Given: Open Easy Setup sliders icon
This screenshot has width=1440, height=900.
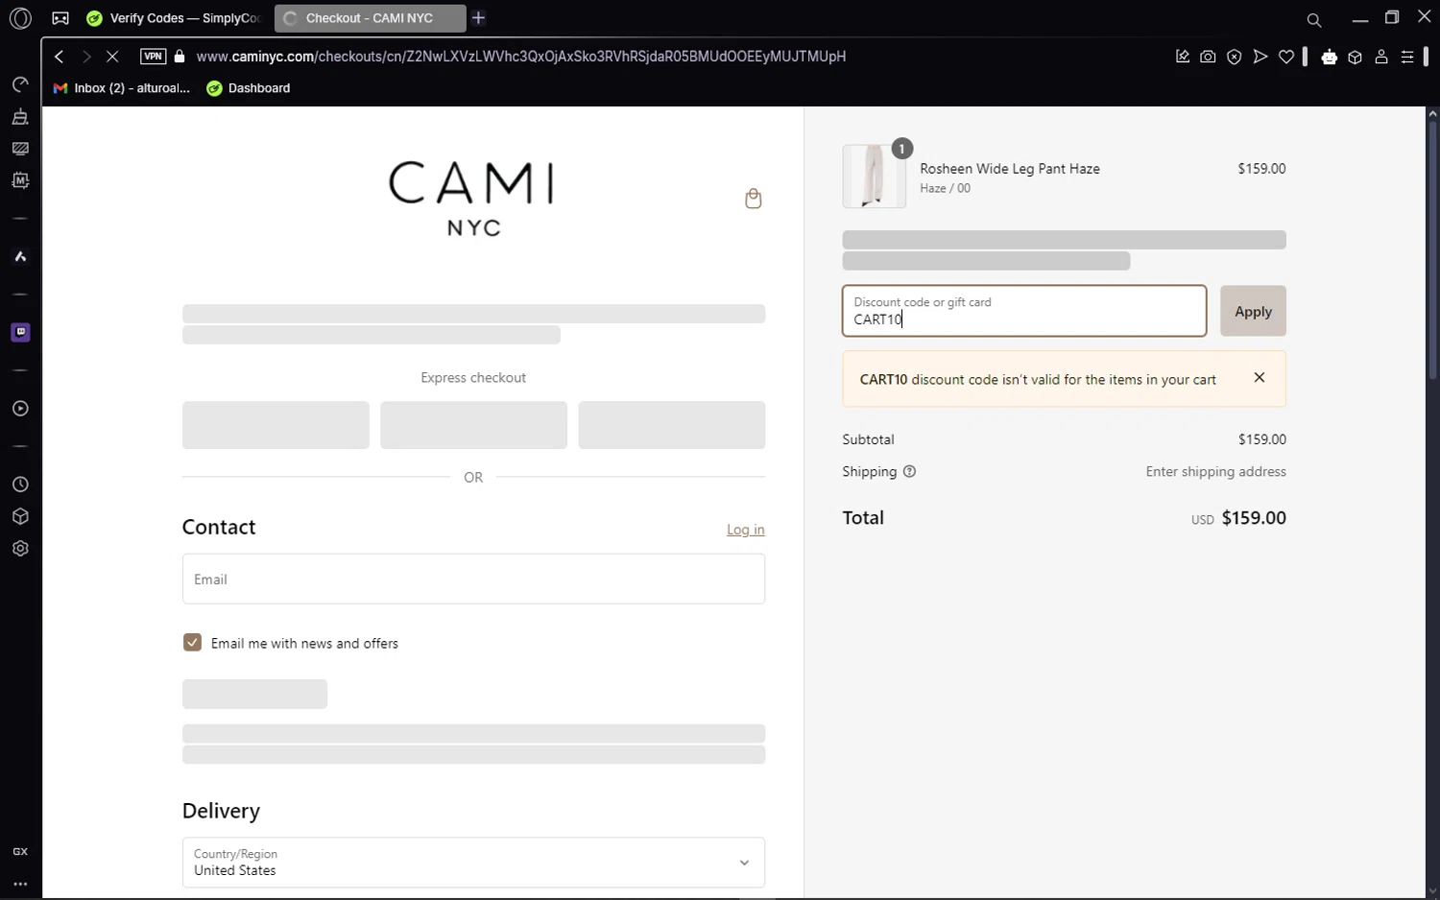Looking at the screenshot, I should pos(1407,57).
